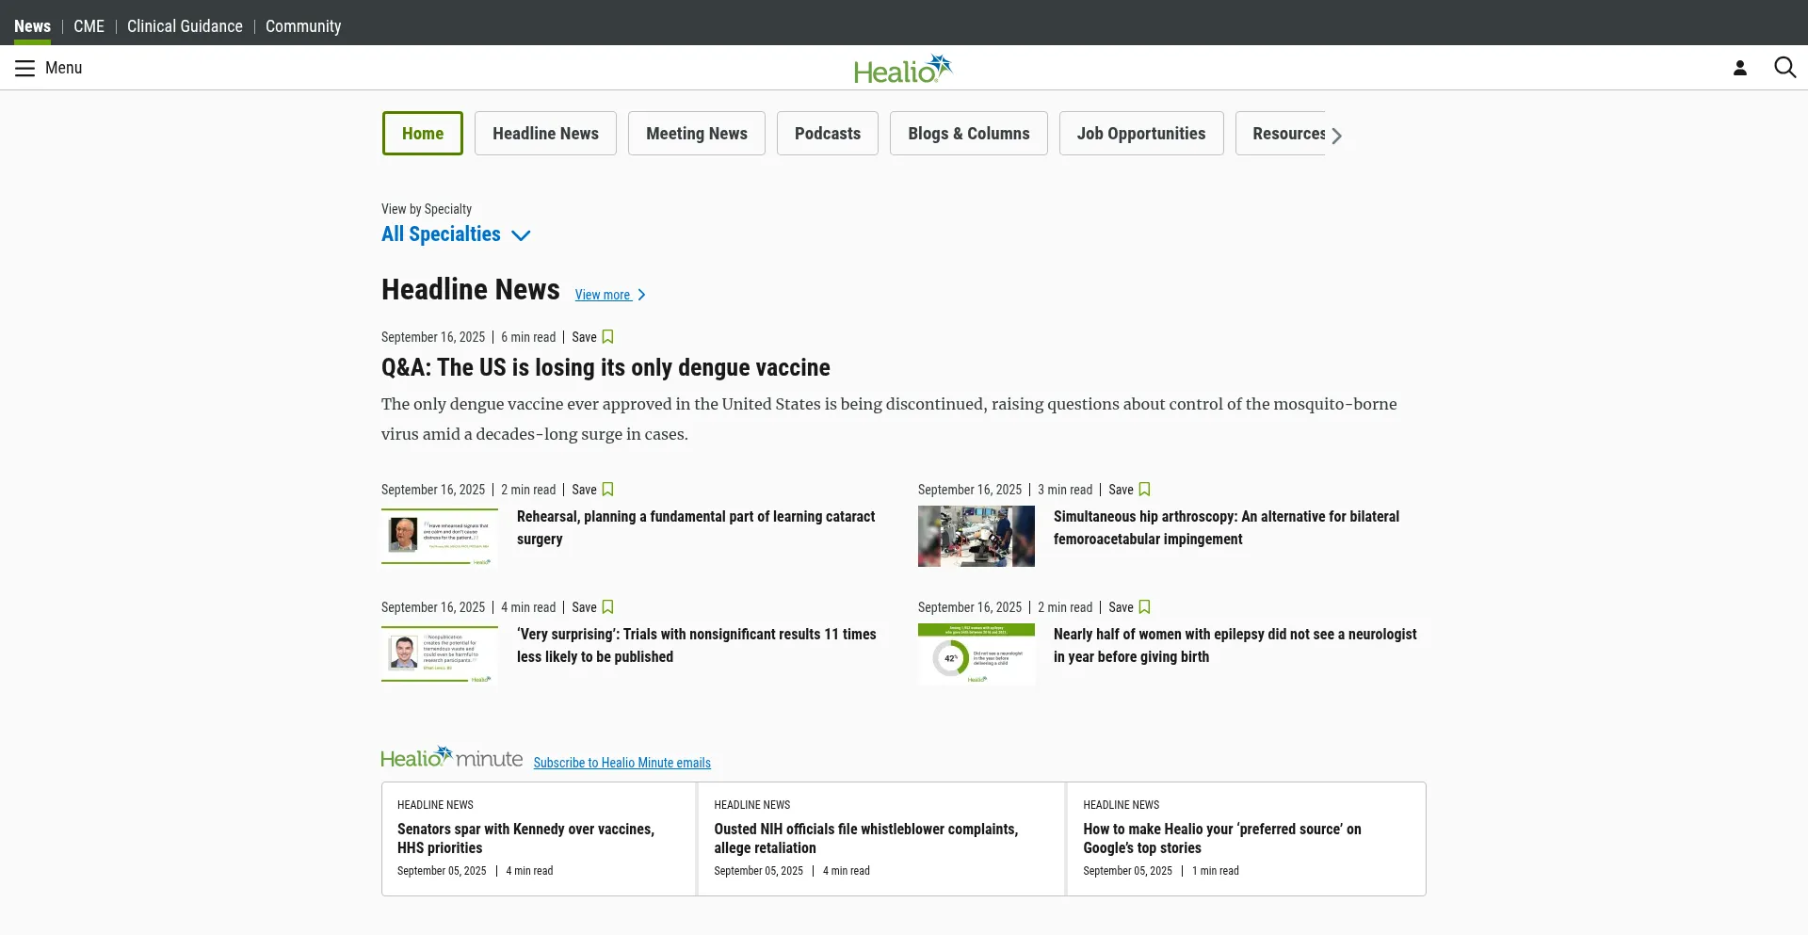This screenshot has width=1808, height=935.
Task: Select the News top navigation item
Action: pyautogui.click(x=32, y=26)
